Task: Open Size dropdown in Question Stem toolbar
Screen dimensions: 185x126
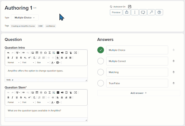Action: (43, 102)
